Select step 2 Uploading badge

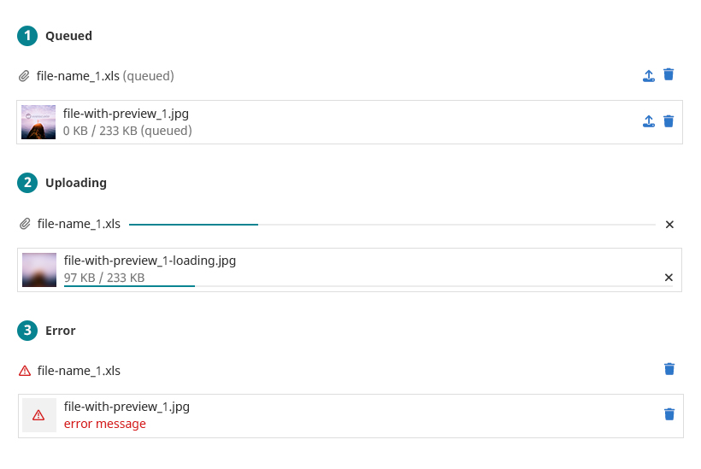tap(27, 183)
